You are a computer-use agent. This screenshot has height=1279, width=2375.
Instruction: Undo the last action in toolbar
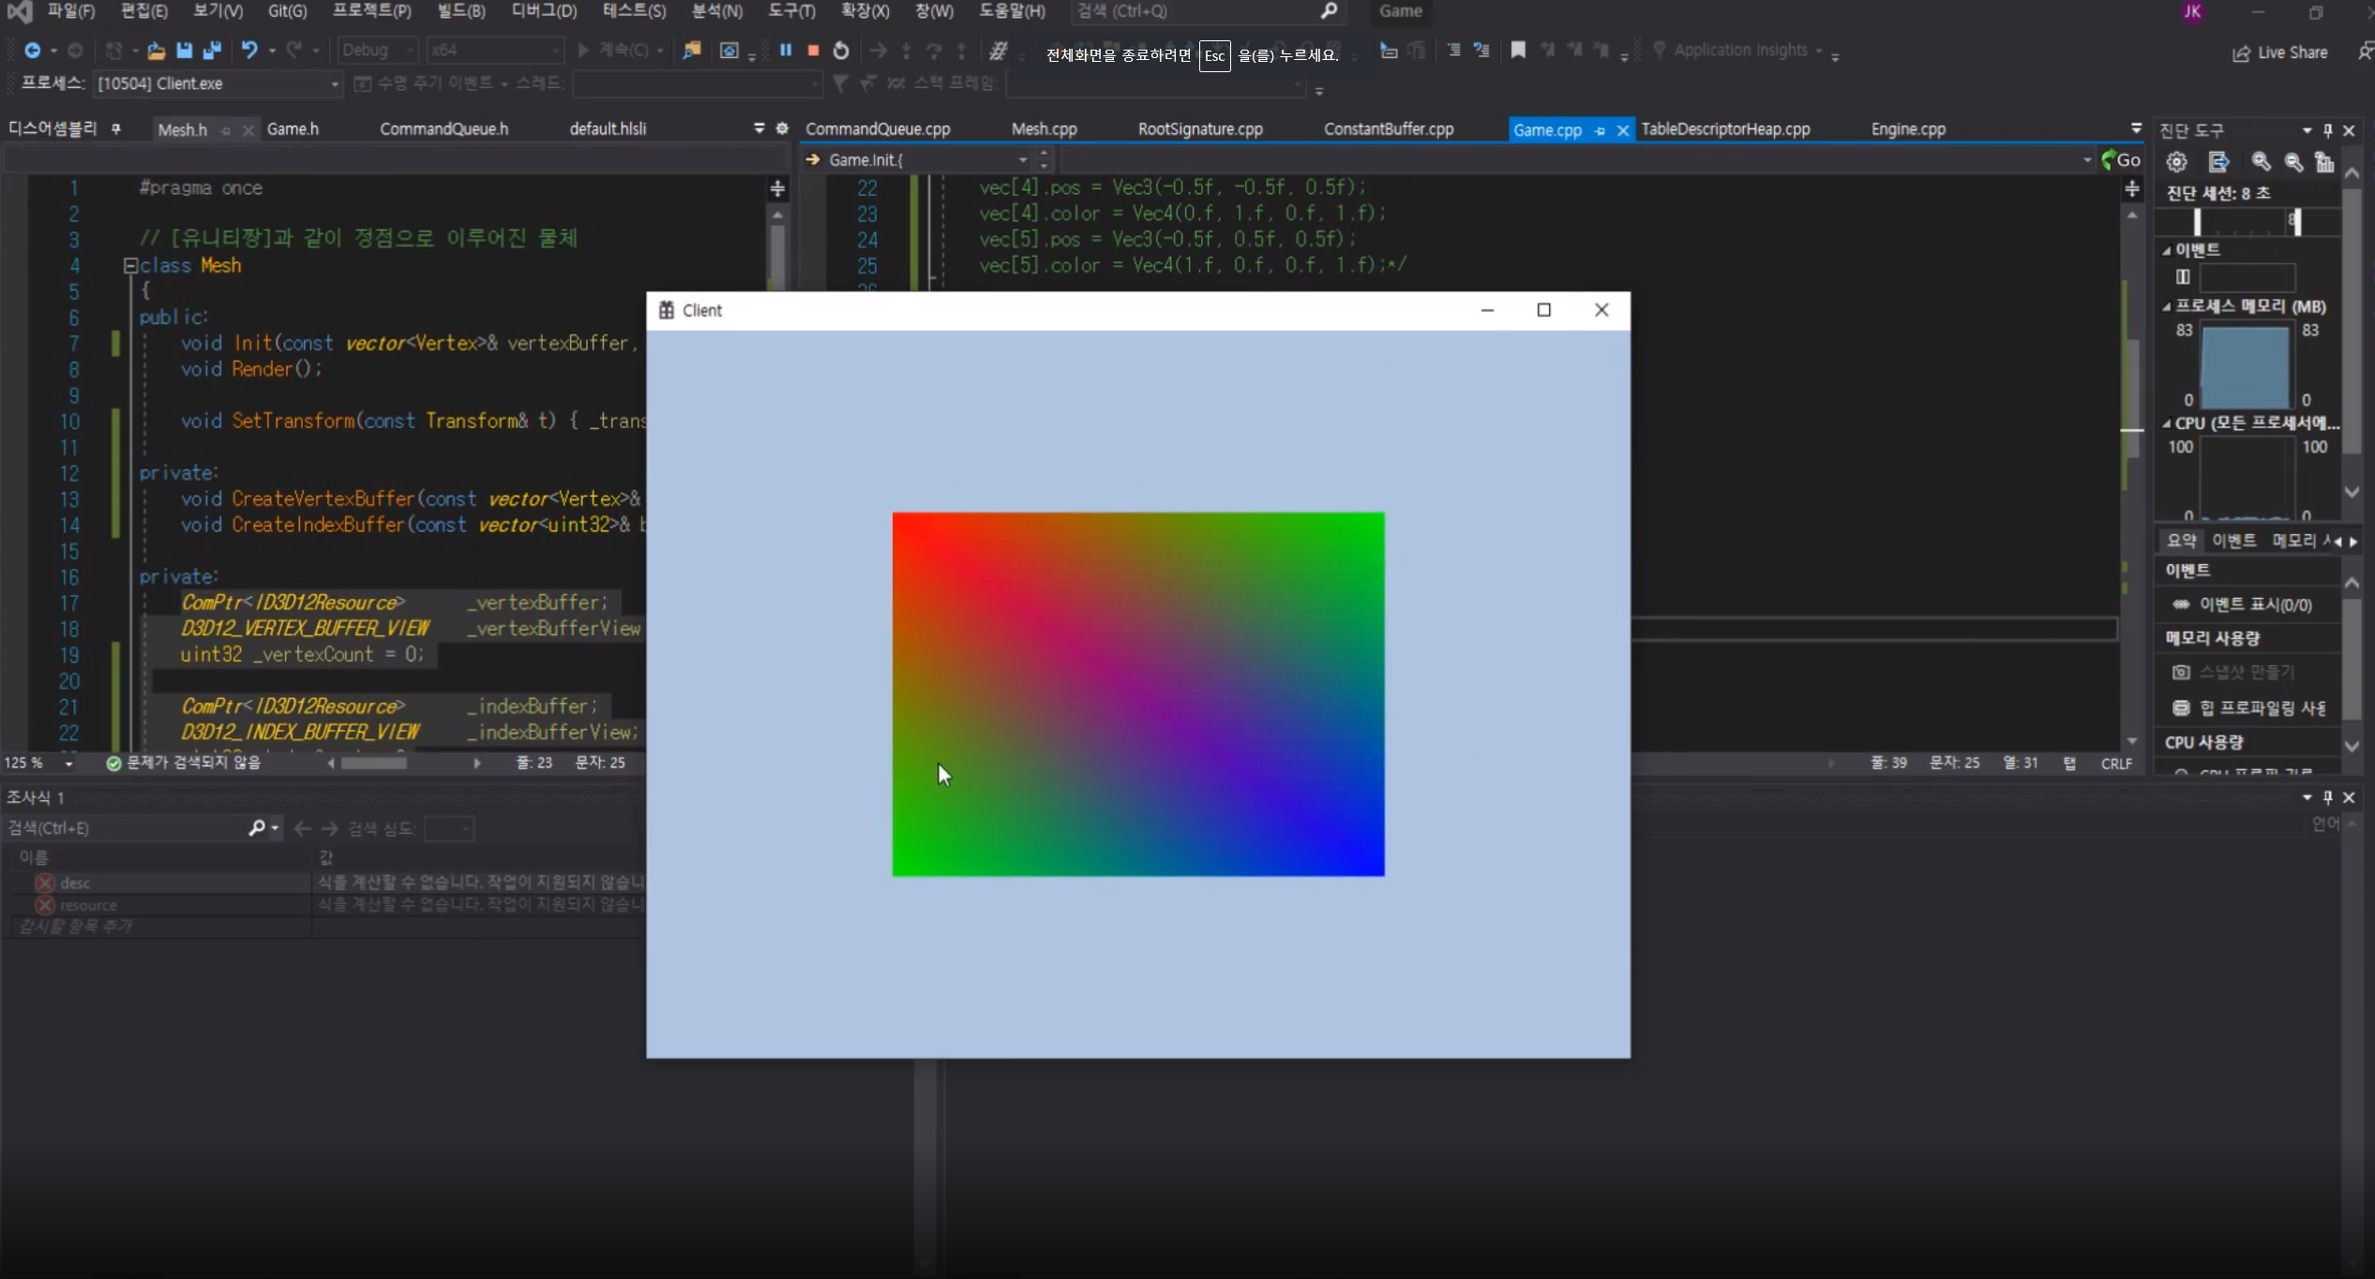pyautogui.click(x=249, y=51)
